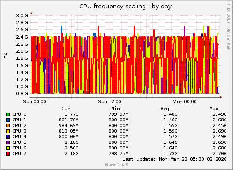Click CPU 3 average value '1.59G'

pyautogui.click(x=170, y=131)
